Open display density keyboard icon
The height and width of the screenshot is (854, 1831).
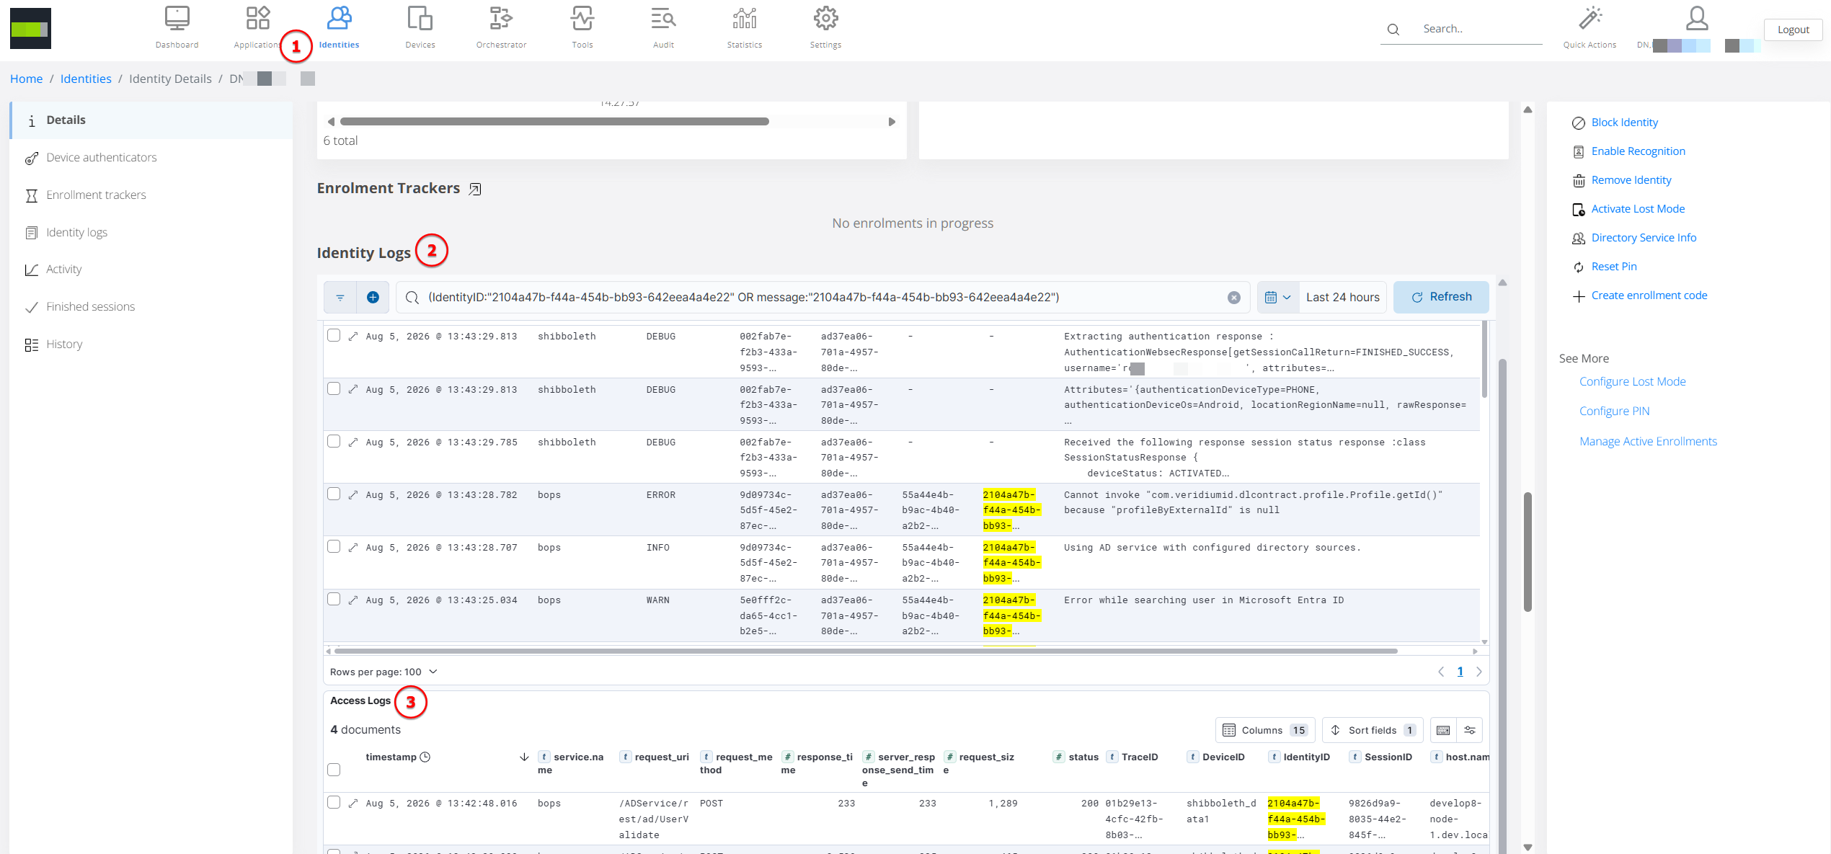click(x=1443, y=730)
